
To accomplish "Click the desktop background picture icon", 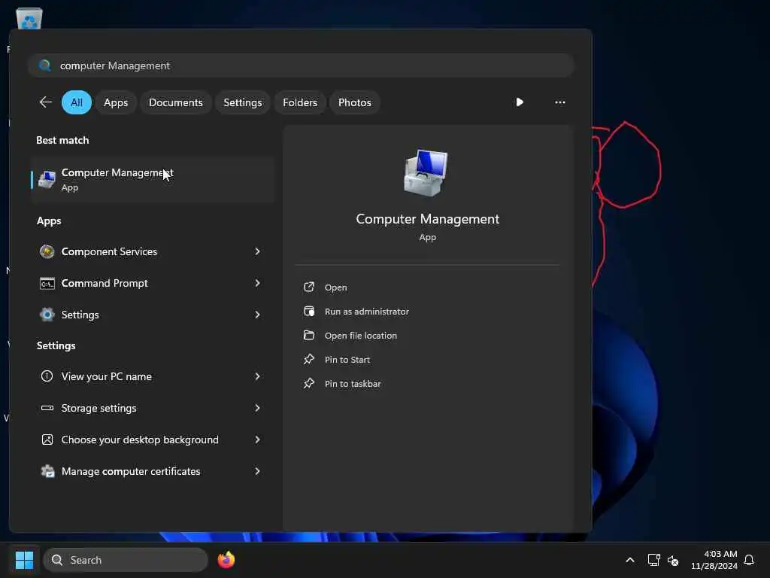I will pos(47,440).
